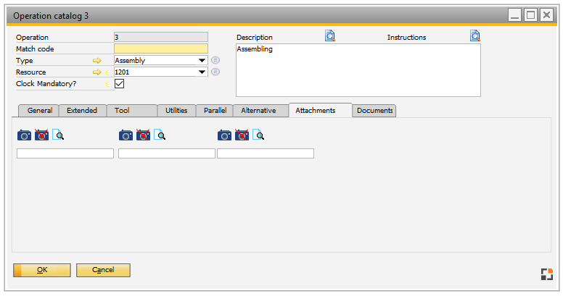Click the first attachment camera icon
The width and height of the screenshot is (563, 296).
pos(24,135)
